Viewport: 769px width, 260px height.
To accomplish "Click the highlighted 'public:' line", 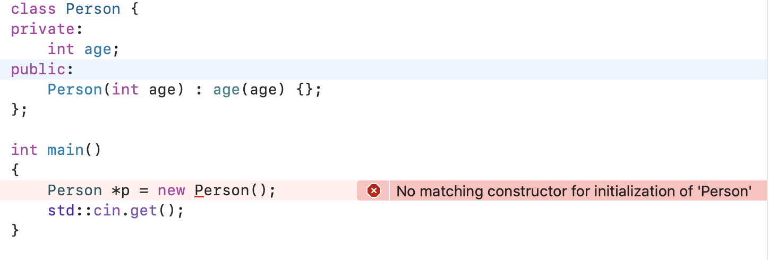I will pos(383,70).
